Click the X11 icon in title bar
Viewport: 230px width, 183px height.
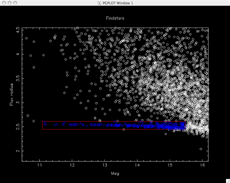click(x=99, y=3)
